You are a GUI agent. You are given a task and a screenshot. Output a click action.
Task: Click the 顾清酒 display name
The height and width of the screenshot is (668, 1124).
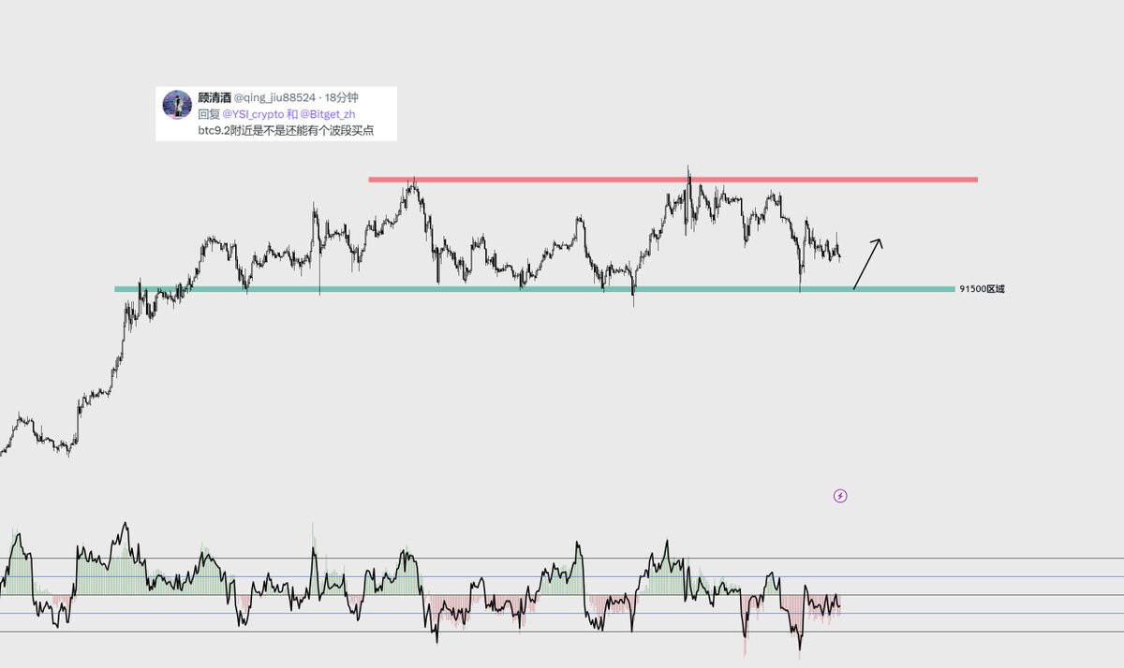click(214, 97)
